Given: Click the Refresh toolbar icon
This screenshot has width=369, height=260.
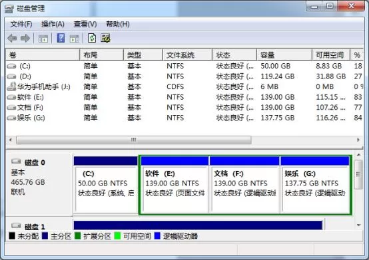Looking at the screenshot, I should [92, 38].
